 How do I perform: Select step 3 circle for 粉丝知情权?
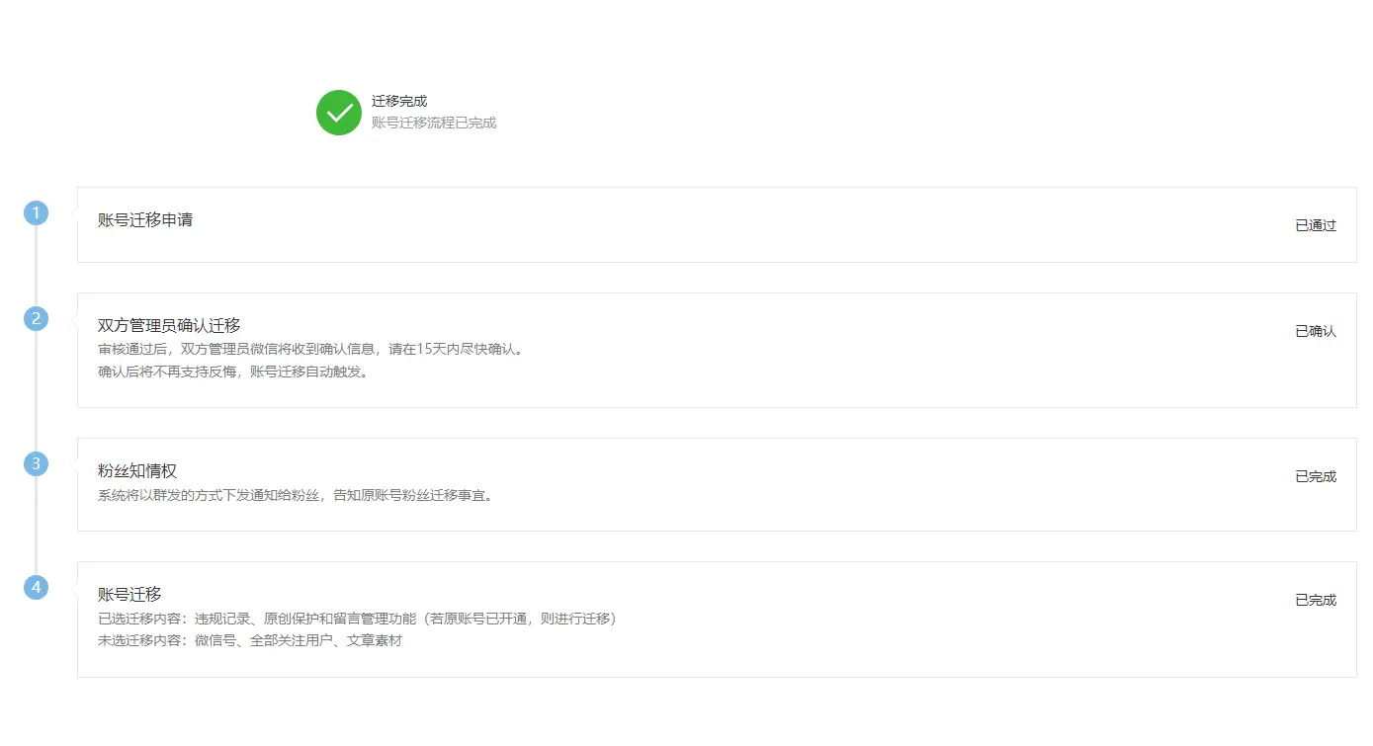click(37, 463)
